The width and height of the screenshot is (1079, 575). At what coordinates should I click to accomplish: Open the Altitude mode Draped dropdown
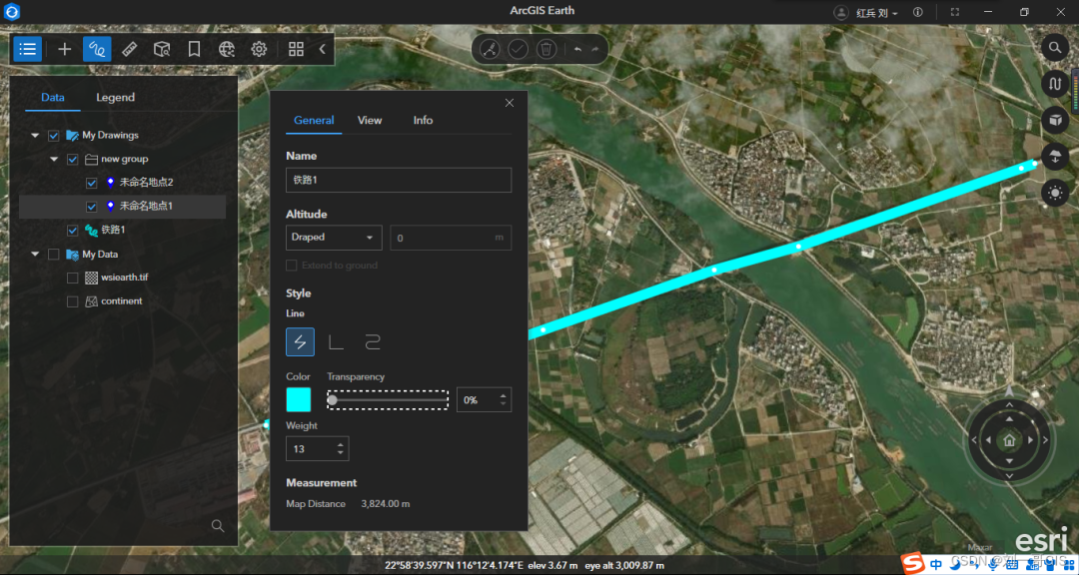tap(334, 238)
